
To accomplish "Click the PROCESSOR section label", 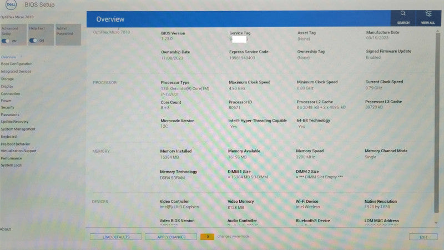I will click(x=104, y=82).
